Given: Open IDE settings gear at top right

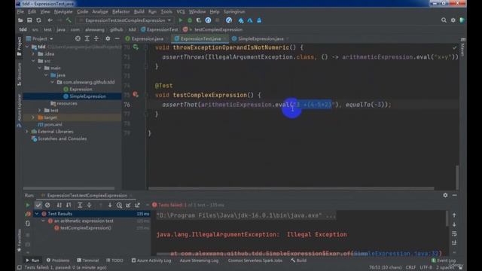Looking at the screenshot, I should [453, 20].
